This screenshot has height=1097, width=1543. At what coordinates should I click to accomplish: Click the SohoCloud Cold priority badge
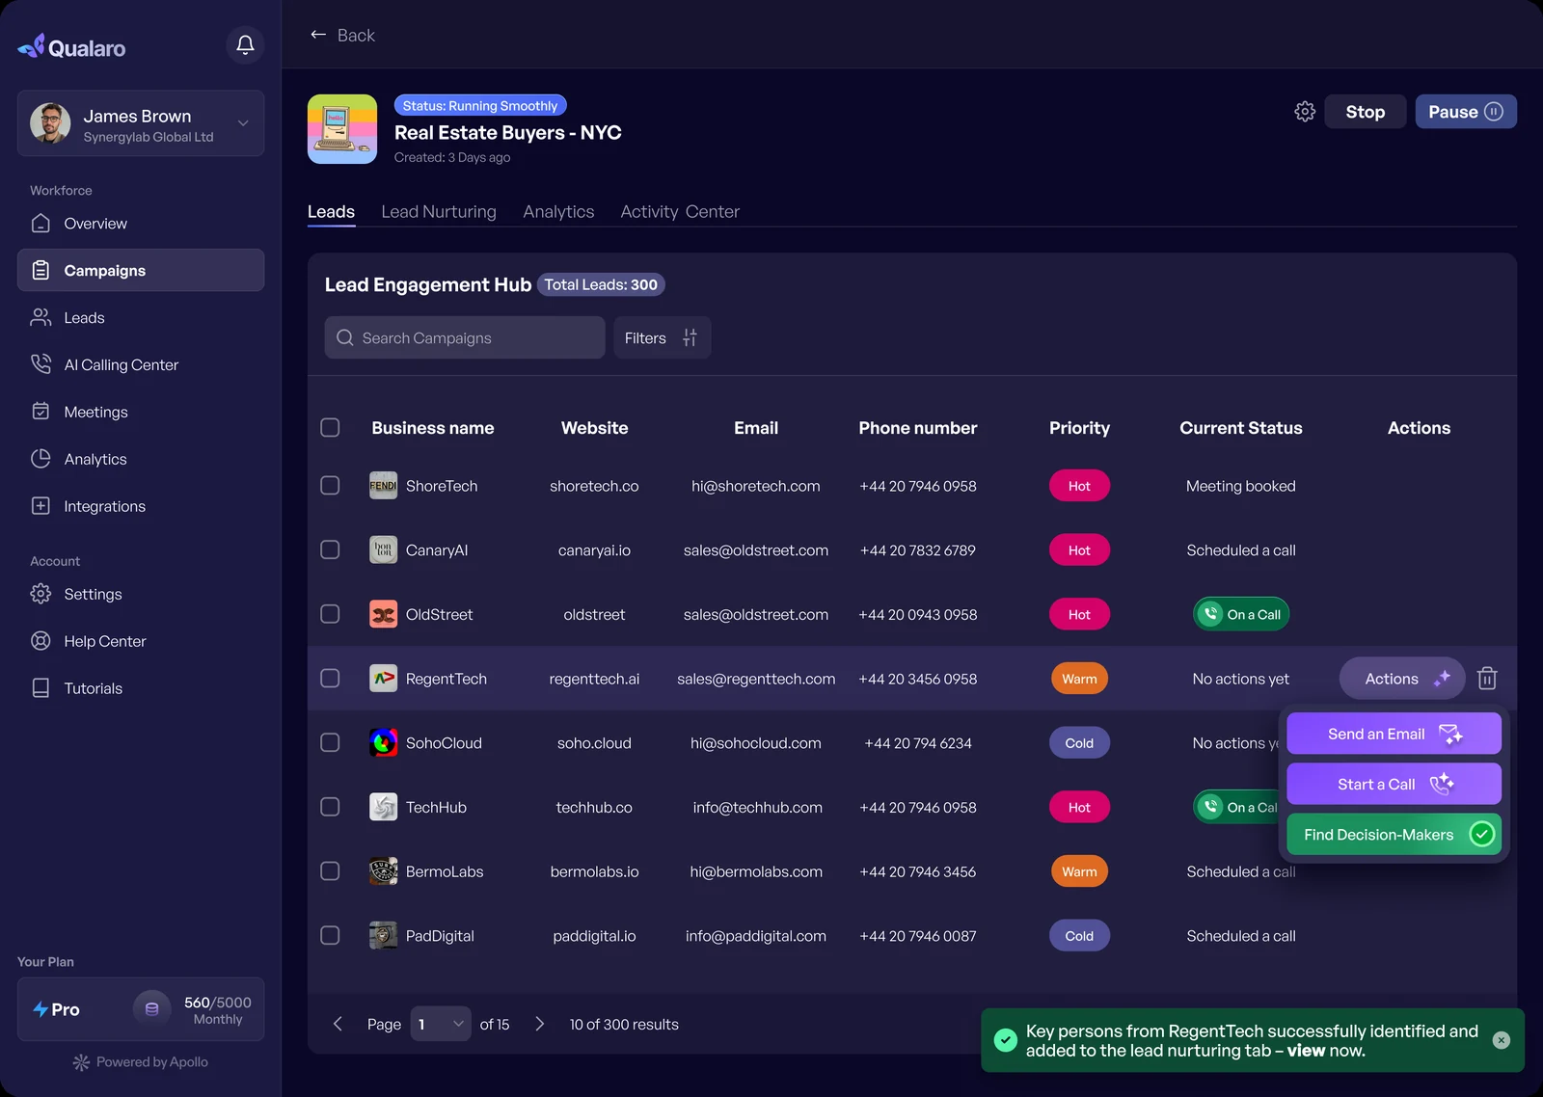1079,743
